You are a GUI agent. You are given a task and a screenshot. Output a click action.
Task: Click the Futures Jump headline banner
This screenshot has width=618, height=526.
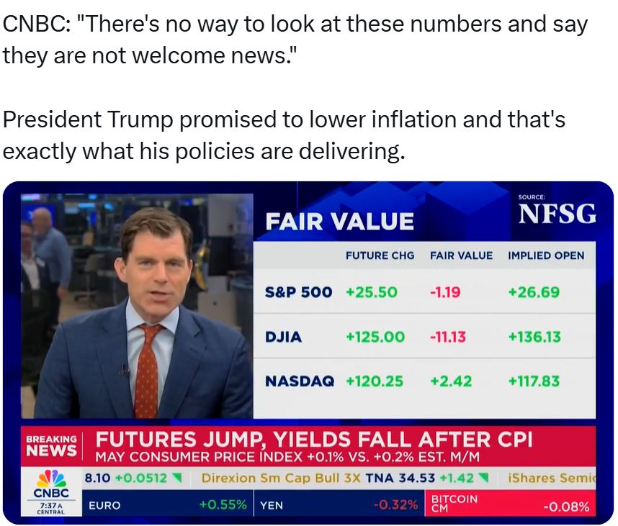pyautogui.click(x=308, y=446)
